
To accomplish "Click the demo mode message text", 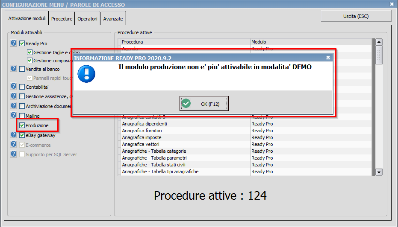I will [215, 67].
